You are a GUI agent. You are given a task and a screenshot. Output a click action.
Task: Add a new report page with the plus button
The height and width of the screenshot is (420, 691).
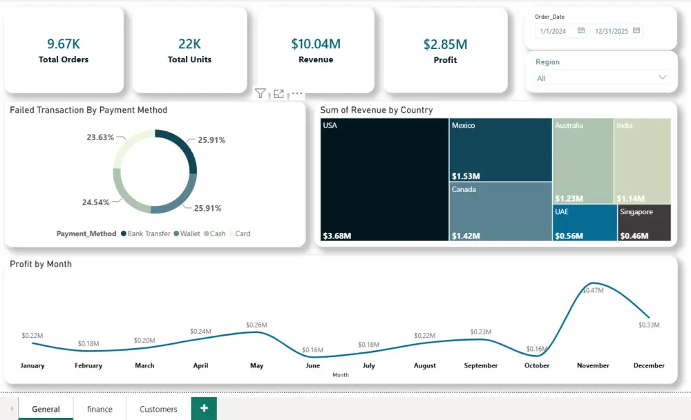204,408
